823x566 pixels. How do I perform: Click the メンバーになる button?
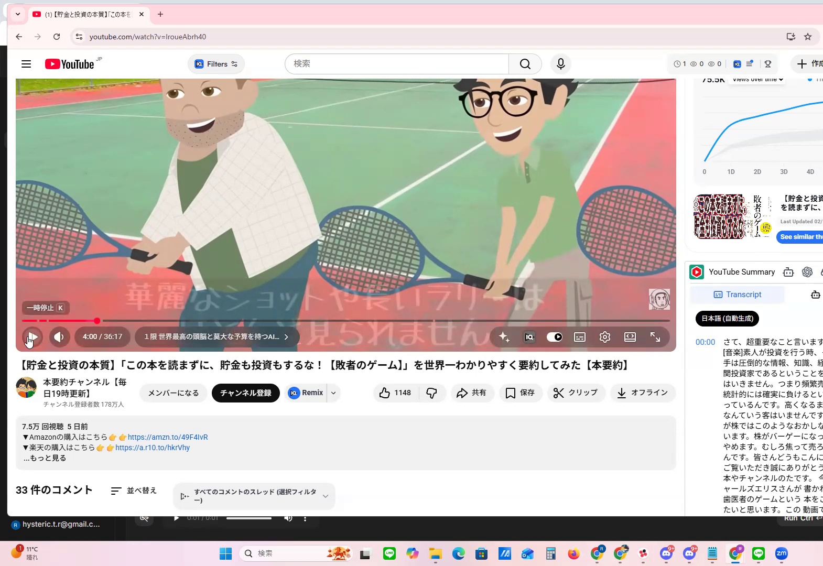[174, 393]
